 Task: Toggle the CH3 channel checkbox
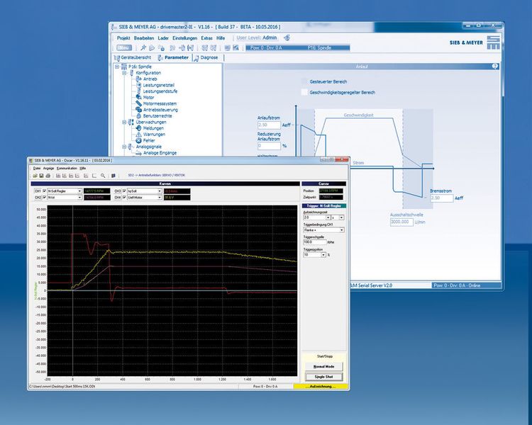click(x=124, y=191)
